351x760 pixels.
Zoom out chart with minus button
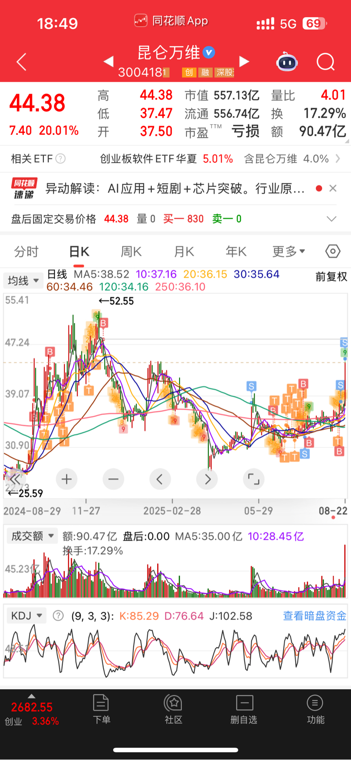click(x=113, y=479)
